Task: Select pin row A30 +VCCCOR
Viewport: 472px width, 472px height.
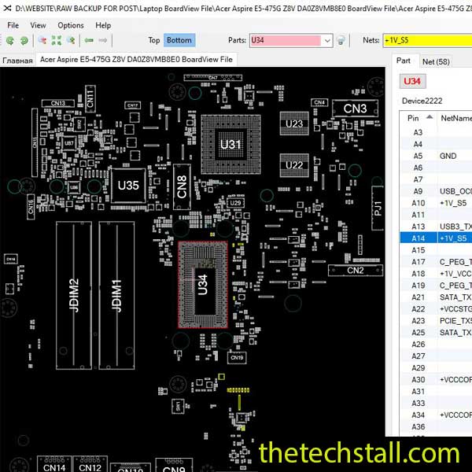Action: tap(436, 380)
